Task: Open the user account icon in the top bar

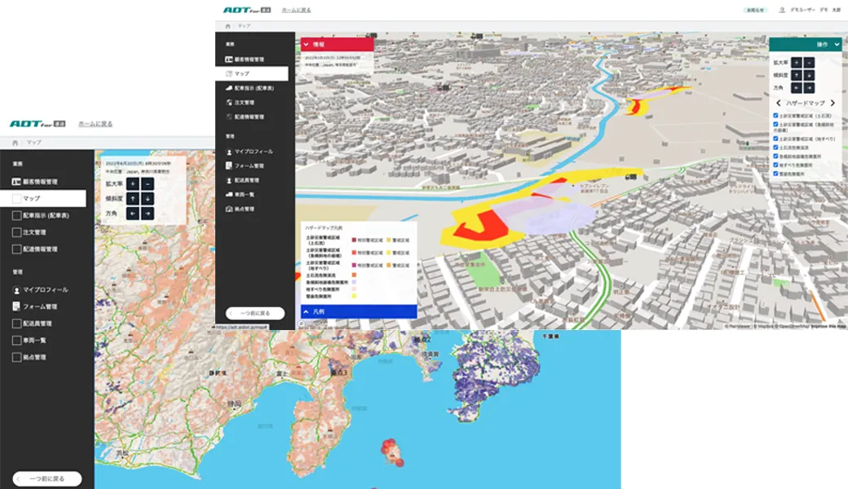Action: click(x=782, y=10)
